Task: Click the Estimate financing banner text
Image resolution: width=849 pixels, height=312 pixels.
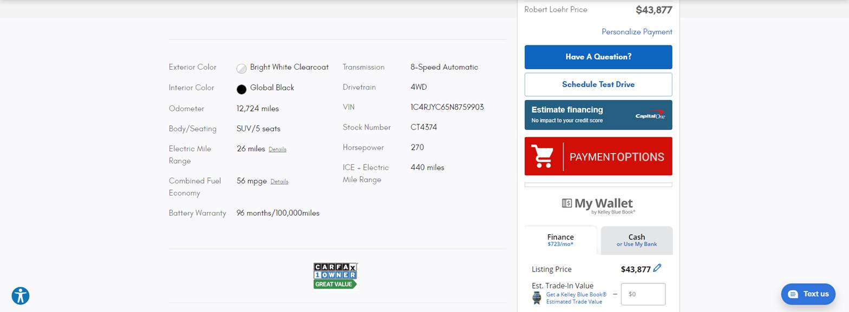Action: (567, 110)
